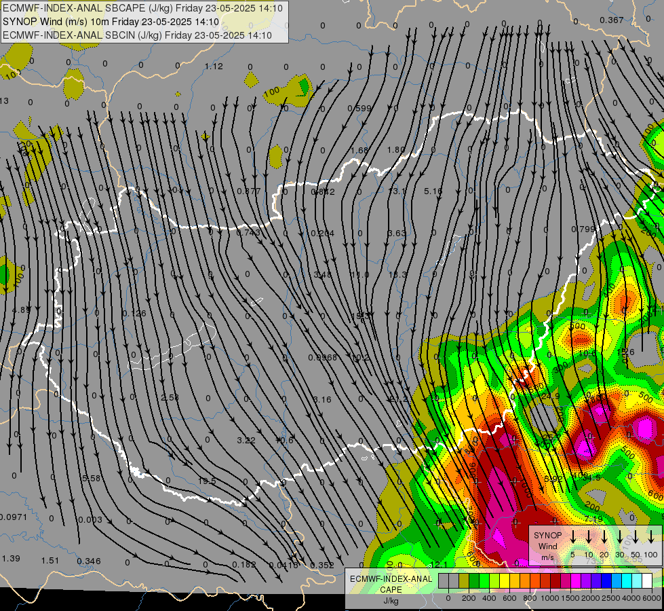
Task: Click the 1000 tick label on colorbar
Action: click(x=549, y=598)
